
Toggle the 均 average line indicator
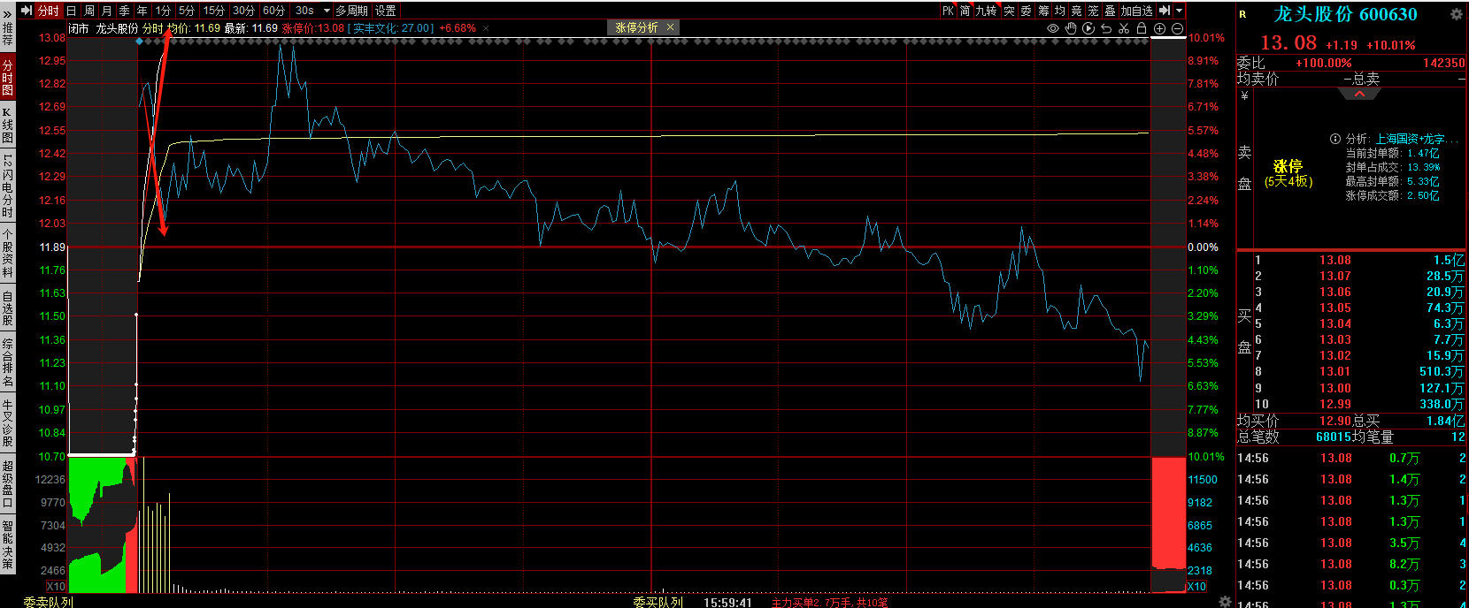(1059, 11)
